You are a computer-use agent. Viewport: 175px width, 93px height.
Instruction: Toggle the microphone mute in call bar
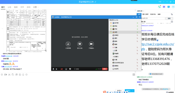[x=53, y=69]
